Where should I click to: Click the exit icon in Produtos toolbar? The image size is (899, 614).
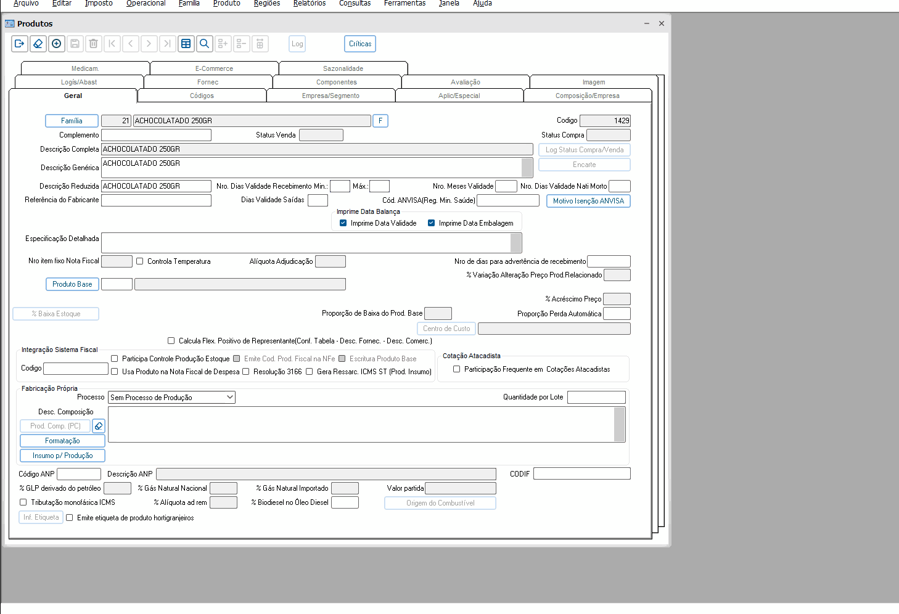pos(20,44)
